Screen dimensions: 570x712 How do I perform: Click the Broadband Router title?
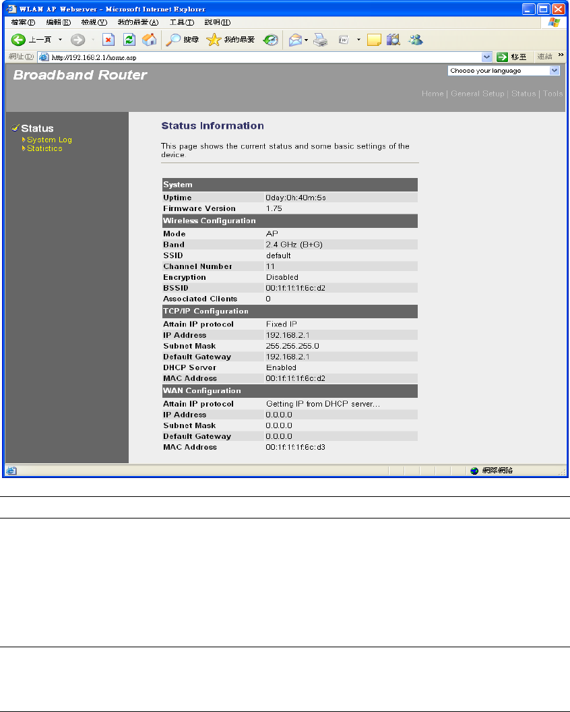pos(80,75)
